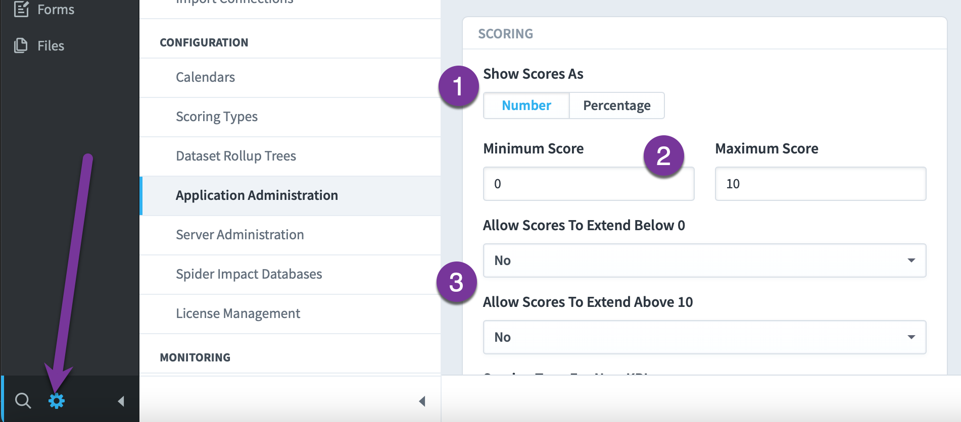The width and height of the screenshot is (961, 422).
Task: Click the arrow of the Extend Below dropdown
Action: pos(911,260)
